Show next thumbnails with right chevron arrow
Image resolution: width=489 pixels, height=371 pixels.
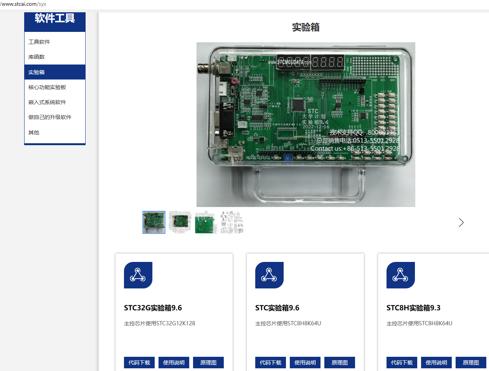coord(461,222)
